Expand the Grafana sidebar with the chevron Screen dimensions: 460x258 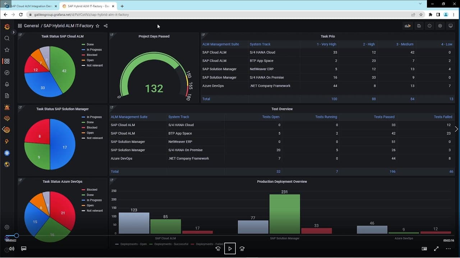point(14,32)
